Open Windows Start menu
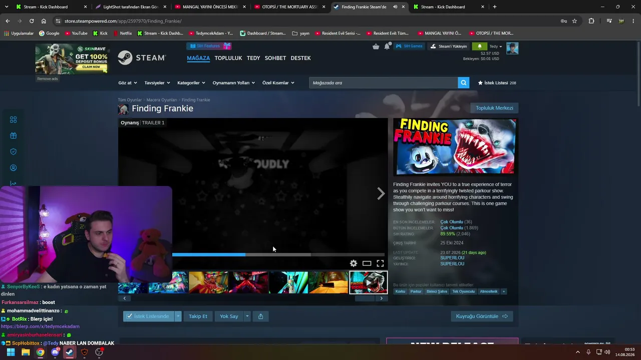The image size is (641, 360). click(x=11, y=352)
